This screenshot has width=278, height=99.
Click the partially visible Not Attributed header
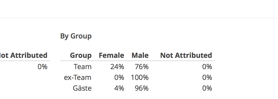(x=24, y=55)
